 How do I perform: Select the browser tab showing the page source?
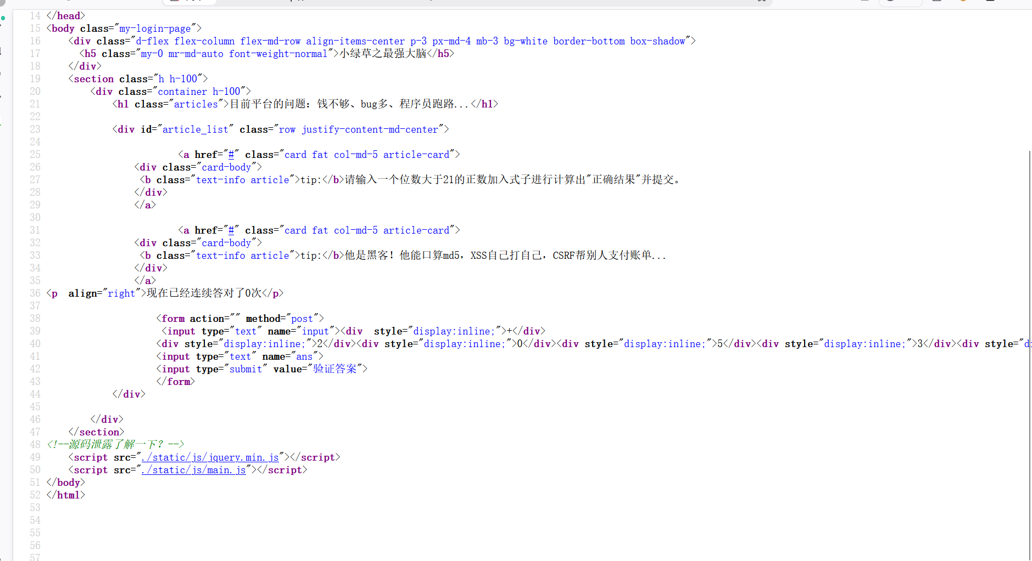click(189, 2)
